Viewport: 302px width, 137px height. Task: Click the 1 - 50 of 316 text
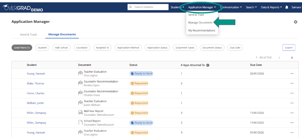click(264, 58)
